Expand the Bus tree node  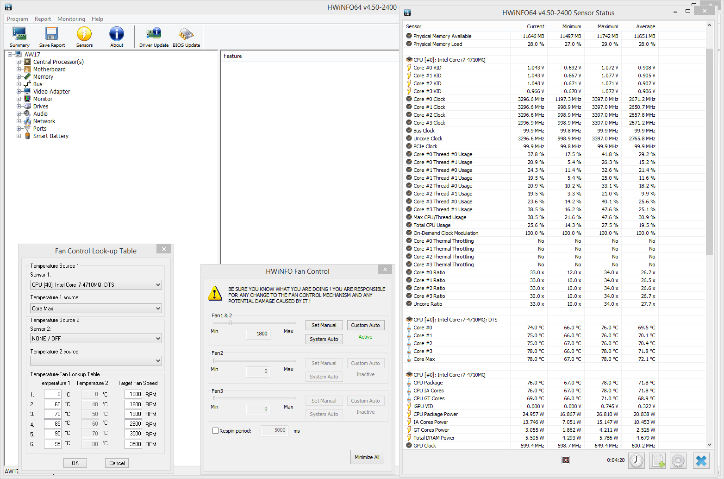(x=19, y=84)
